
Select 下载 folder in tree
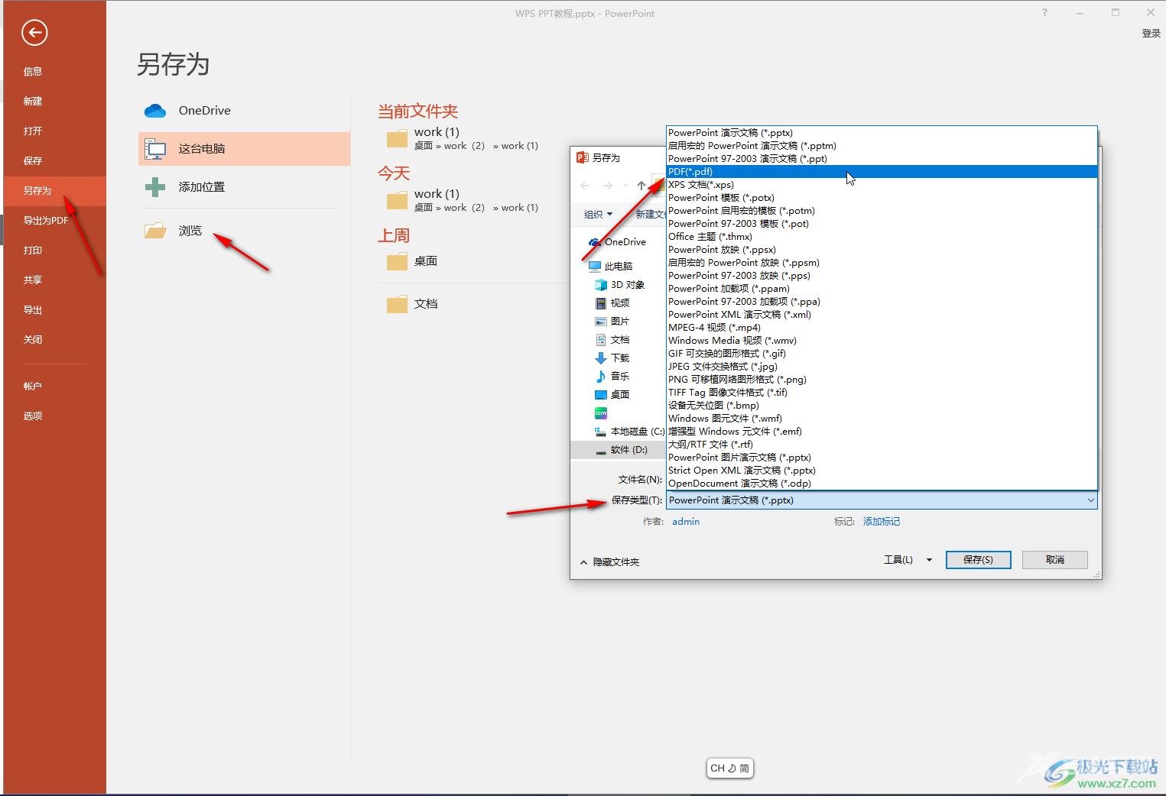[x=612, y=358]
